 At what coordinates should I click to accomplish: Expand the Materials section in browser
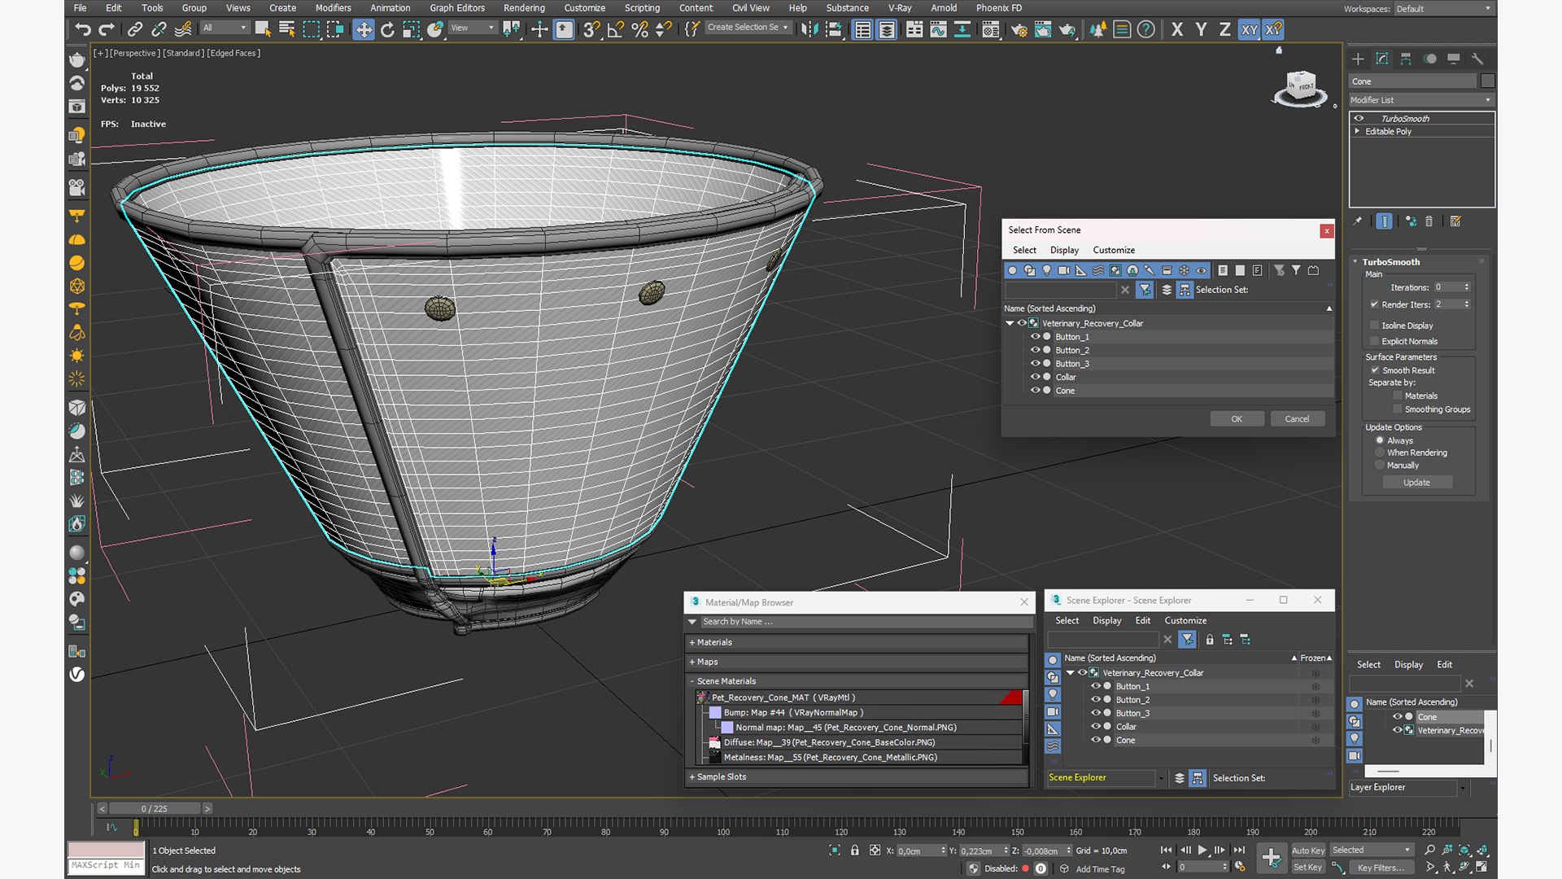pos(692,642)
